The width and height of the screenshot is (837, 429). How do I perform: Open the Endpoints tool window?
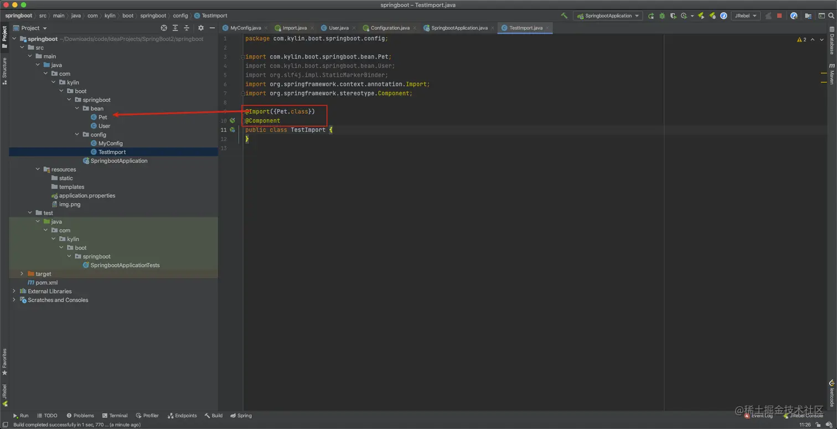182,416
